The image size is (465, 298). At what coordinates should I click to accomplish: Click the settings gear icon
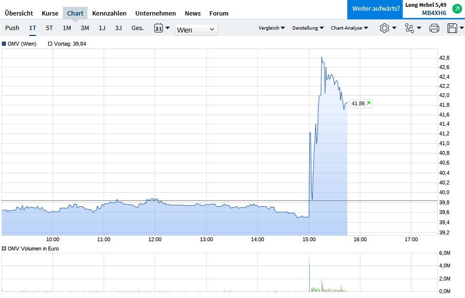(x=384, y=28)
